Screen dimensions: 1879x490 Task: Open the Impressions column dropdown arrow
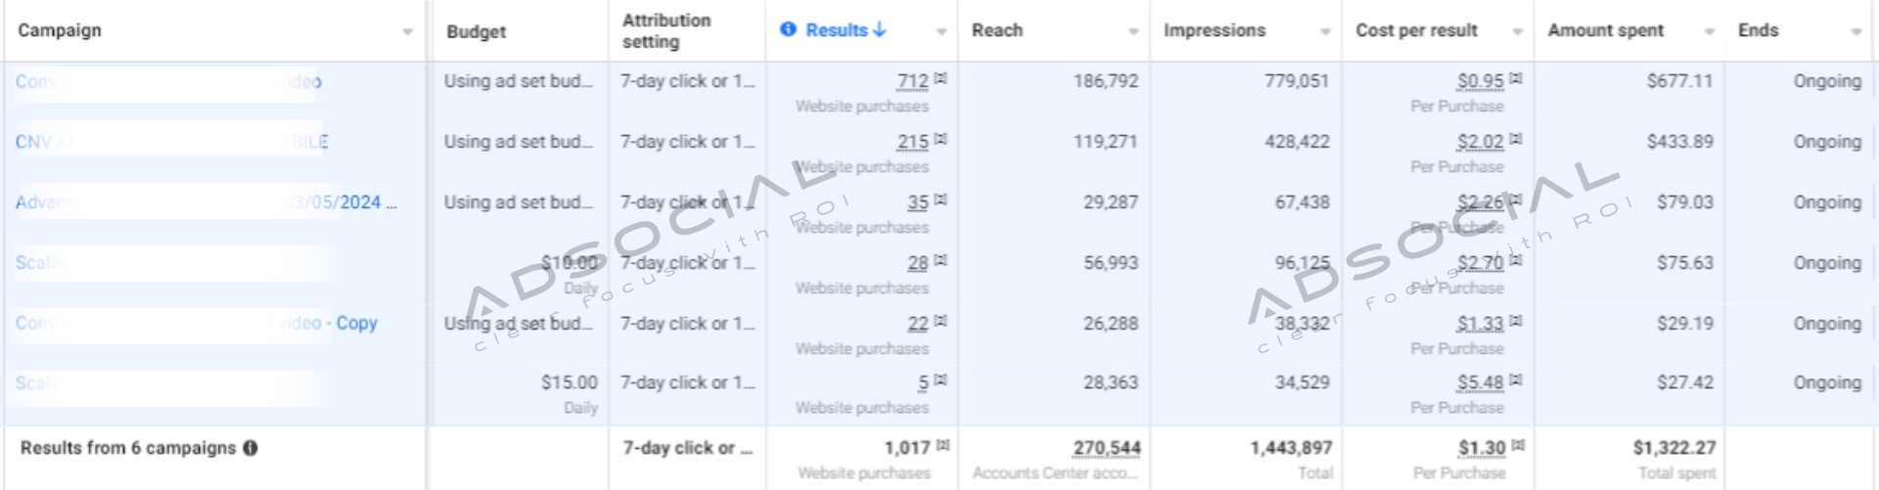(x=1325, y=32)
